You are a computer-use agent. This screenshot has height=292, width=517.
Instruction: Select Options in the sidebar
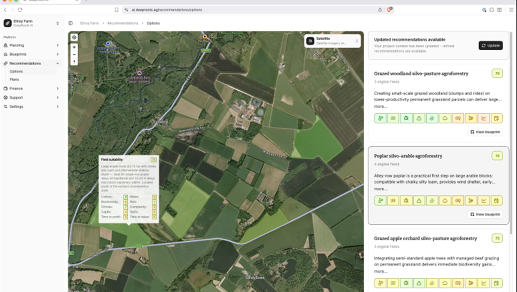coord(16,72)
